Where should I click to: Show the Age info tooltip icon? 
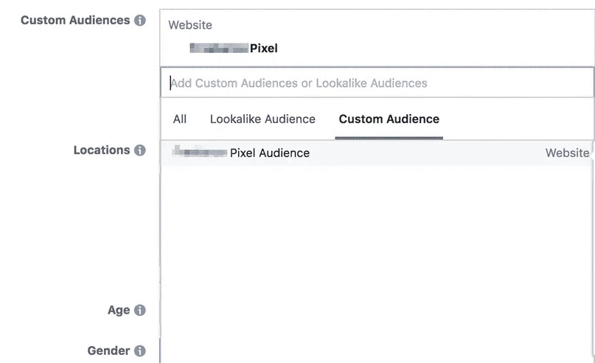coord(139,310)
